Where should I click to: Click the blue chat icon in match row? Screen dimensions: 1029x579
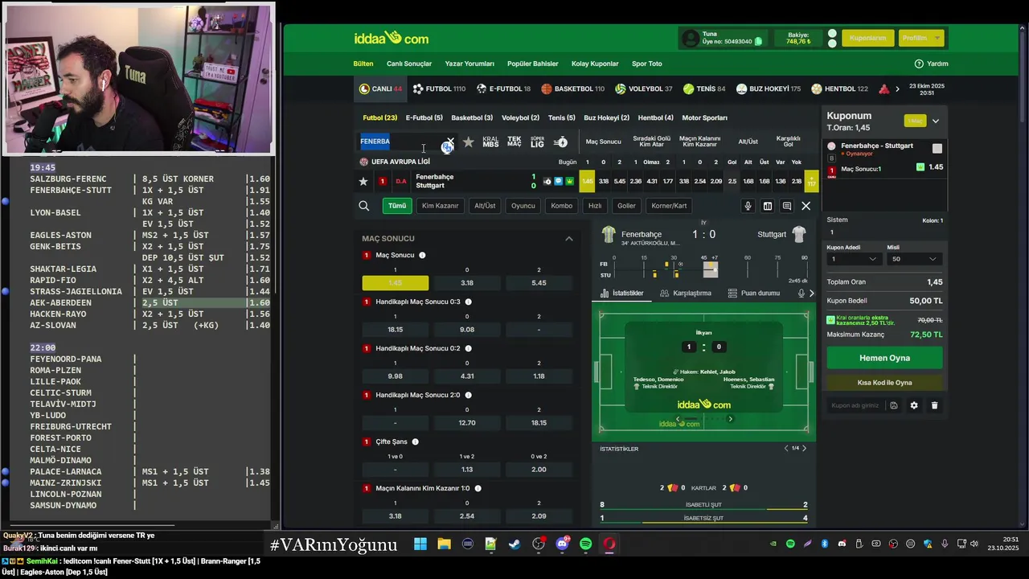559,182
